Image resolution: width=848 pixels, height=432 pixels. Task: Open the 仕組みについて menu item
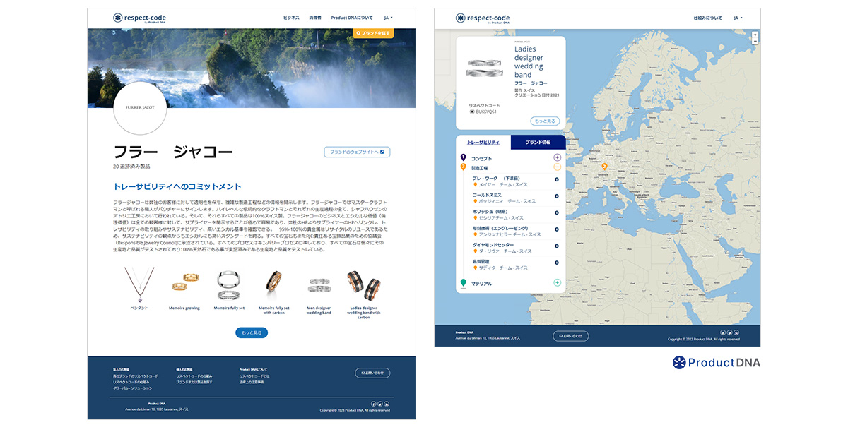[708, 18]
